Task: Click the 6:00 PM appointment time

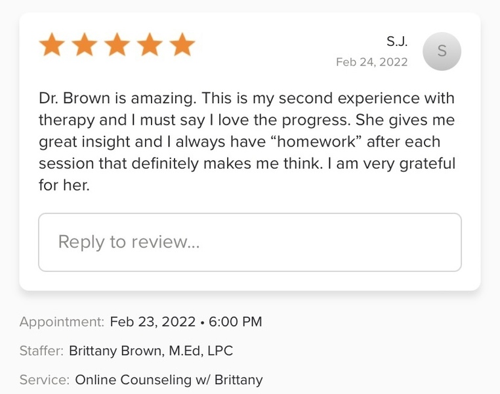Action: pyautogui.click(x=234, y=322)
